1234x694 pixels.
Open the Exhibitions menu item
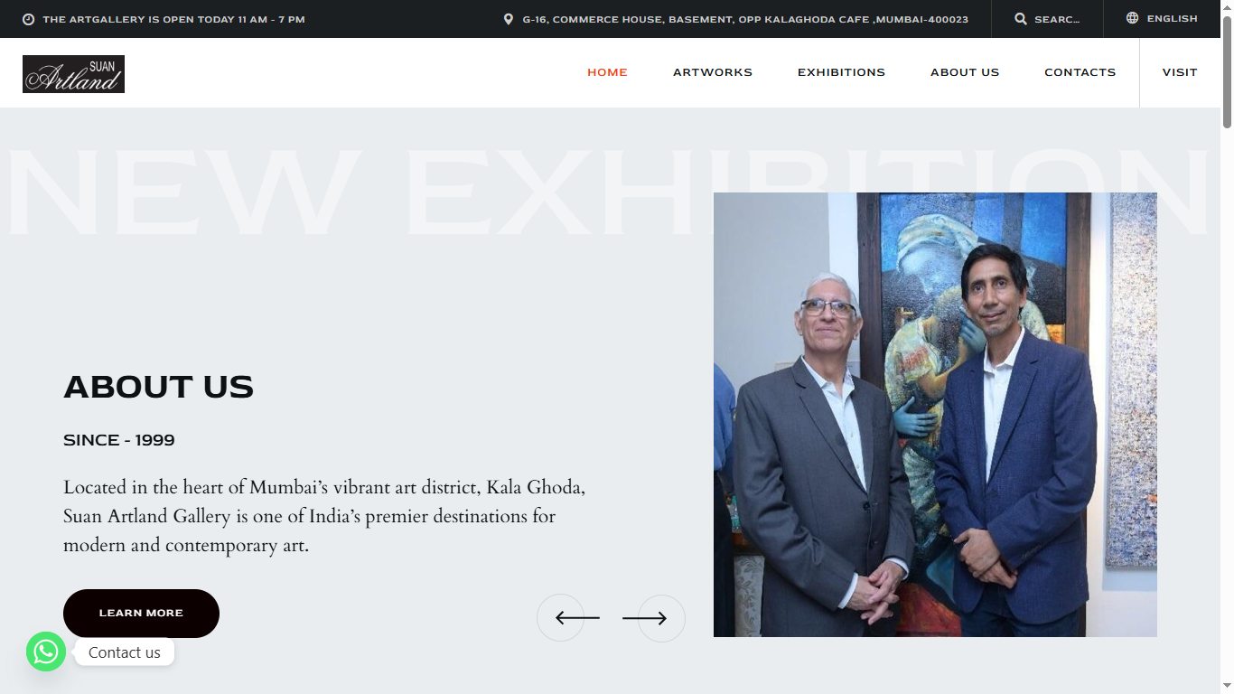pyautogui.click(x=841, y=72)
